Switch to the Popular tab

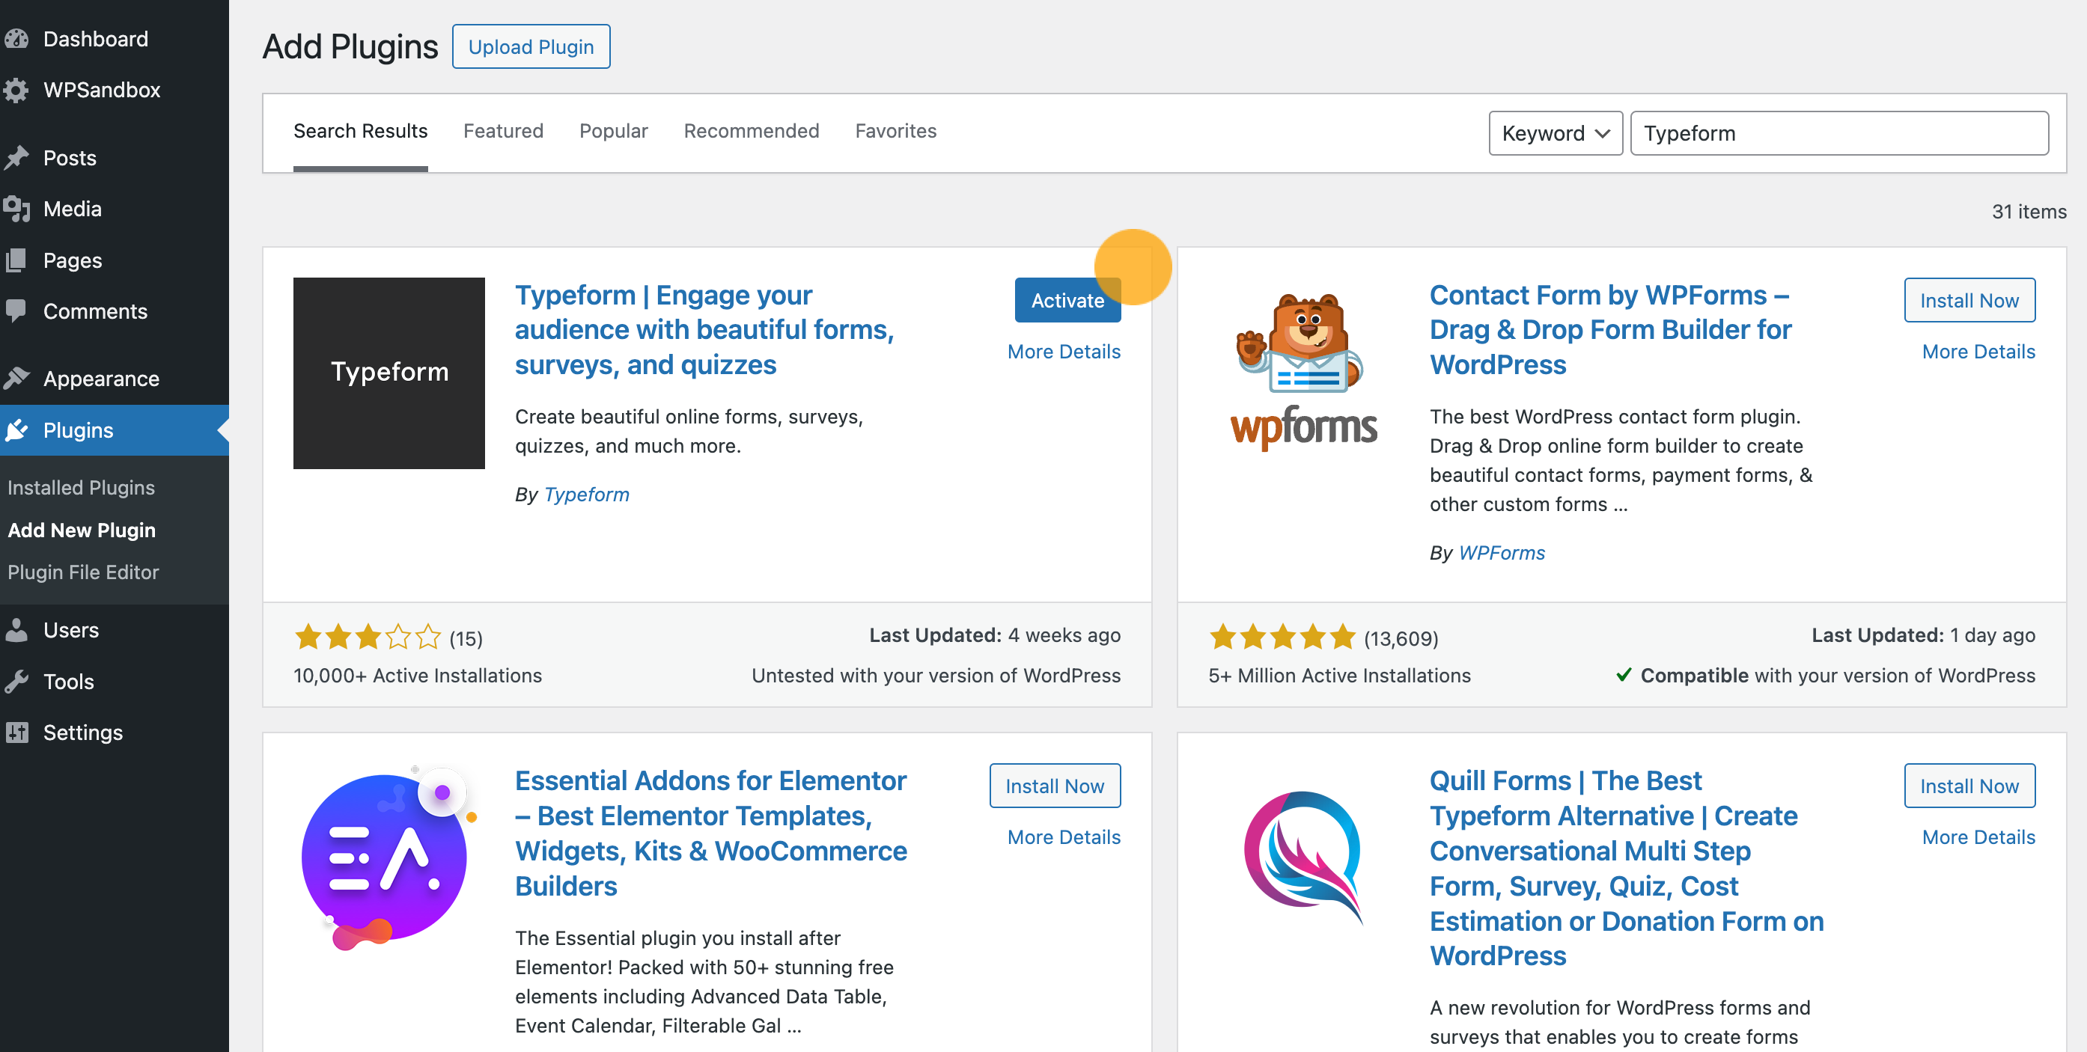613,131
